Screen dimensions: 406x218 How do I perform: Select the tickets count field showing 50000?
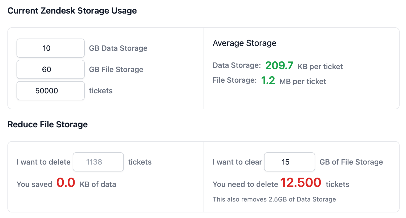click(51, 91)
